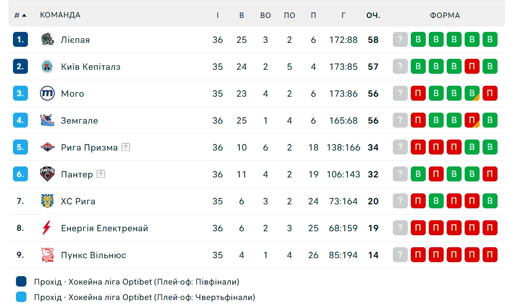Sort by the Г goals column header
Image resolution: width=510 pixels, height=308 pixels.
tap(343, 15)
